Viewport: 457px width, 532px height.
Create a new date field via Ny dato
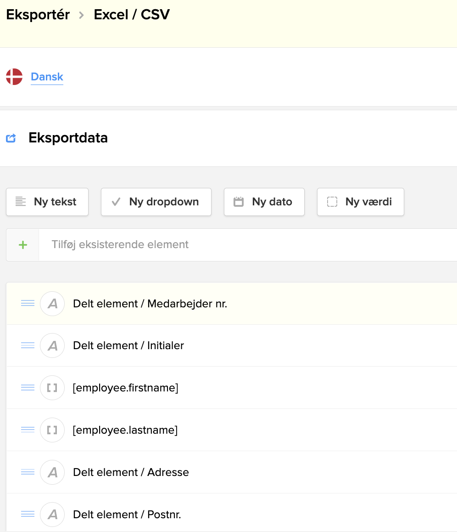coord(264,202)
